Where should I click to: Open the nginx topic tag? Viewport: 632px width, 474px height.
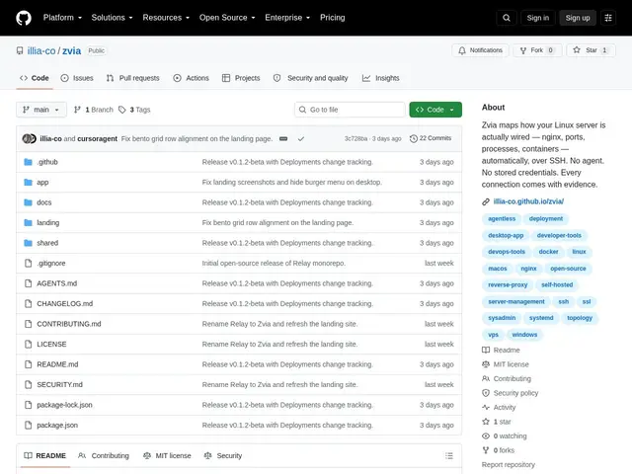pos(528,269)
